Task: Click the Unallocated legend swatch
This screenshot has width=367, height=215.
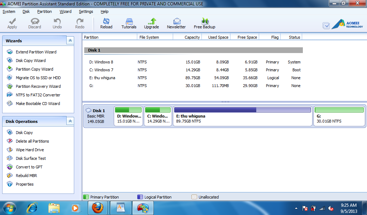Action: 194,197
